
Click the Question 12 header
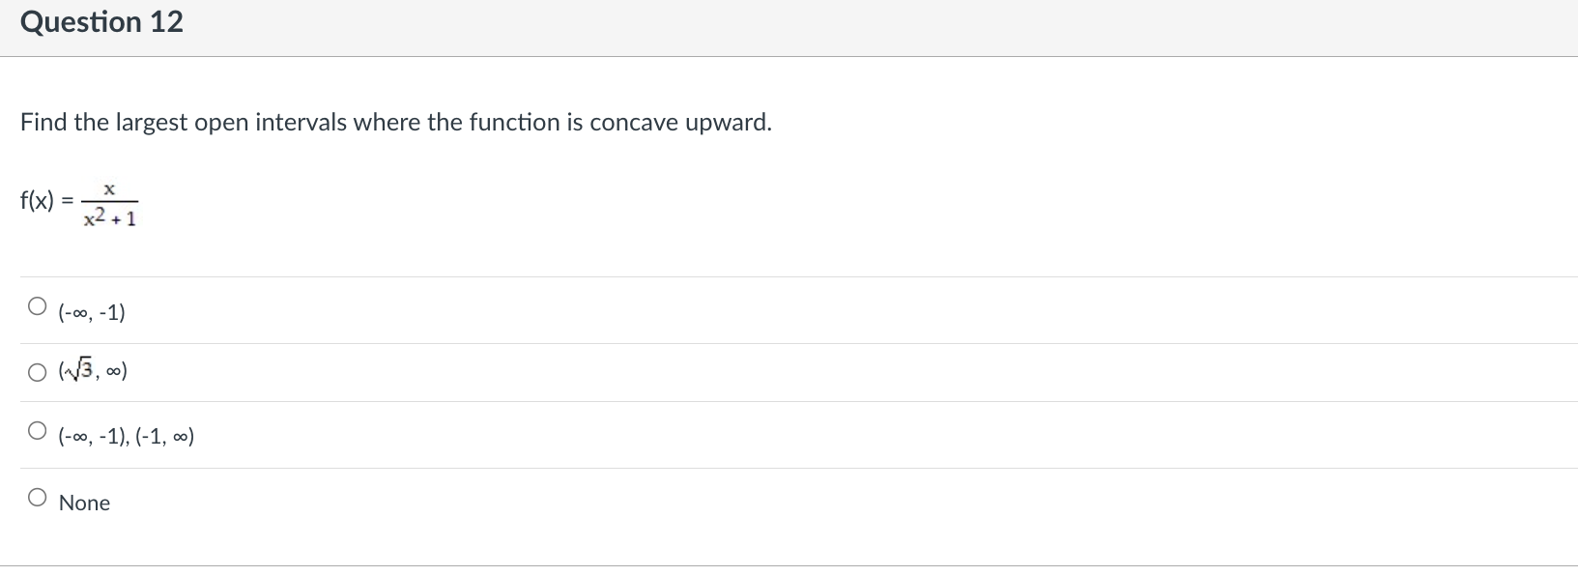click(x=101, y=21)
